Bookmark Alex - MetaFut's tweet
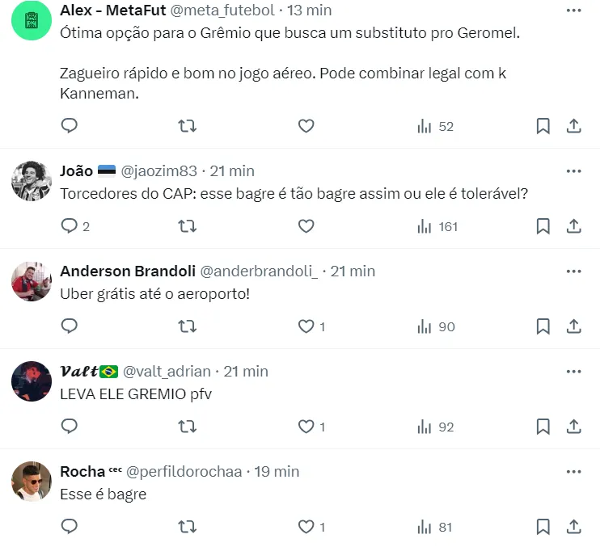Image resolution: width=600 pixels, height=547 pixels. coord(543,126)
